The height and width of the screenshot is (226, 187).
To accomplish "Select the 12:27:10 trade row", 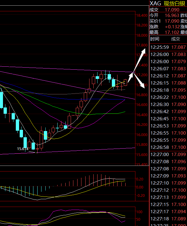I will 168,183.
